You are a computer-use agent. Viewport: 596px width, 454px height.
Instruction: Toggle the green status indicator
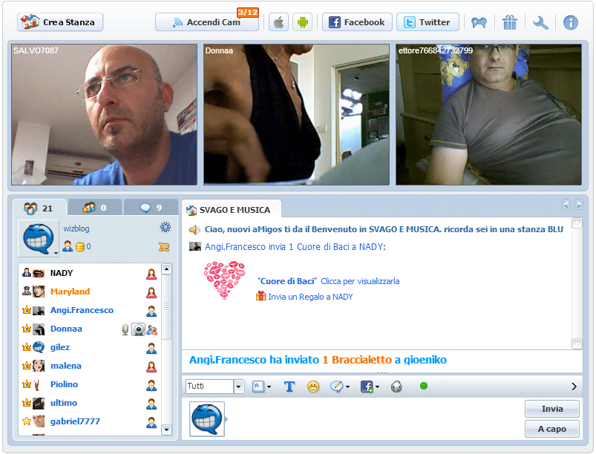pyautogui.click(x=424, y=386)
